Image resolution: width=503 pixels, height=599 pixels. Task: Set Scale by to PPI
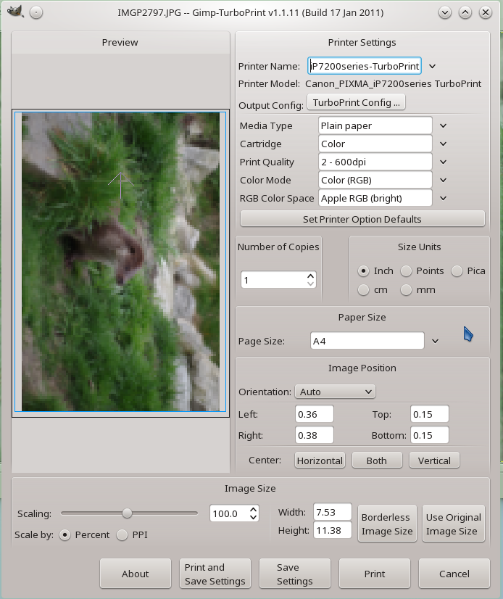coord(122,535)
